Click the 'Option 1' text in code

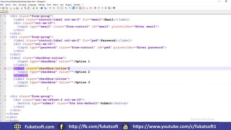tap(83, 61)
